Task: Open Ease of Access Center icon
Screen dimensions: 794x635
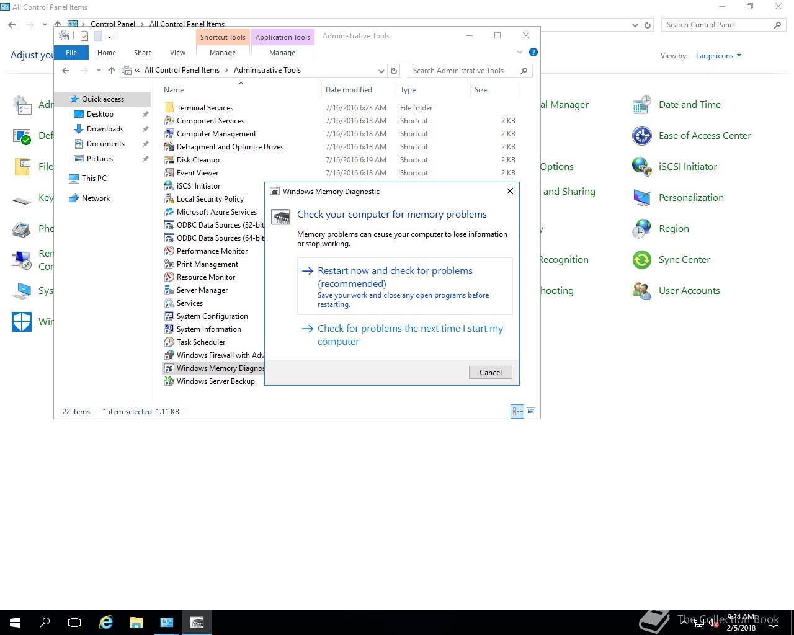Action: coord(641,136)
